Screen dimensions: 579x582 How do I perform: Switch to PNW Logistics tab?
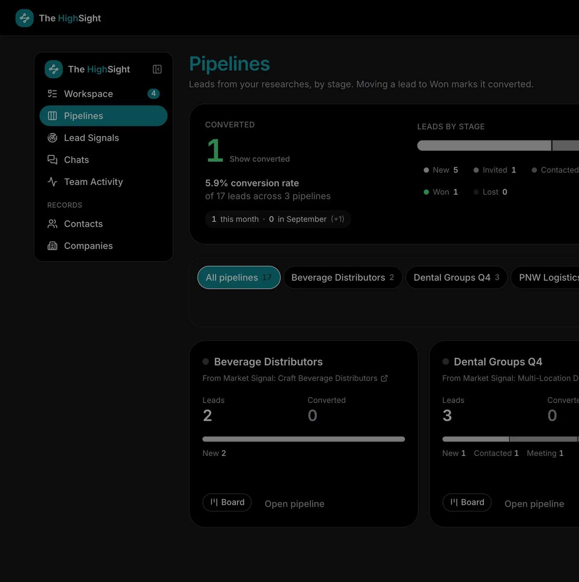(x=546, y=277)
